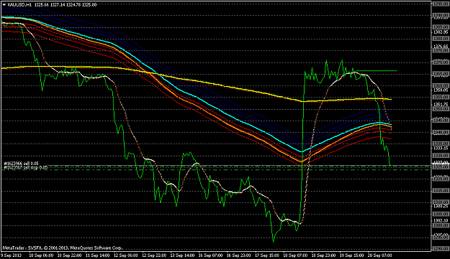Click the '18 Sep 23:00' time axis label
Image resolution: width=450 pixels, height=259 pixels.
(323, 255)
